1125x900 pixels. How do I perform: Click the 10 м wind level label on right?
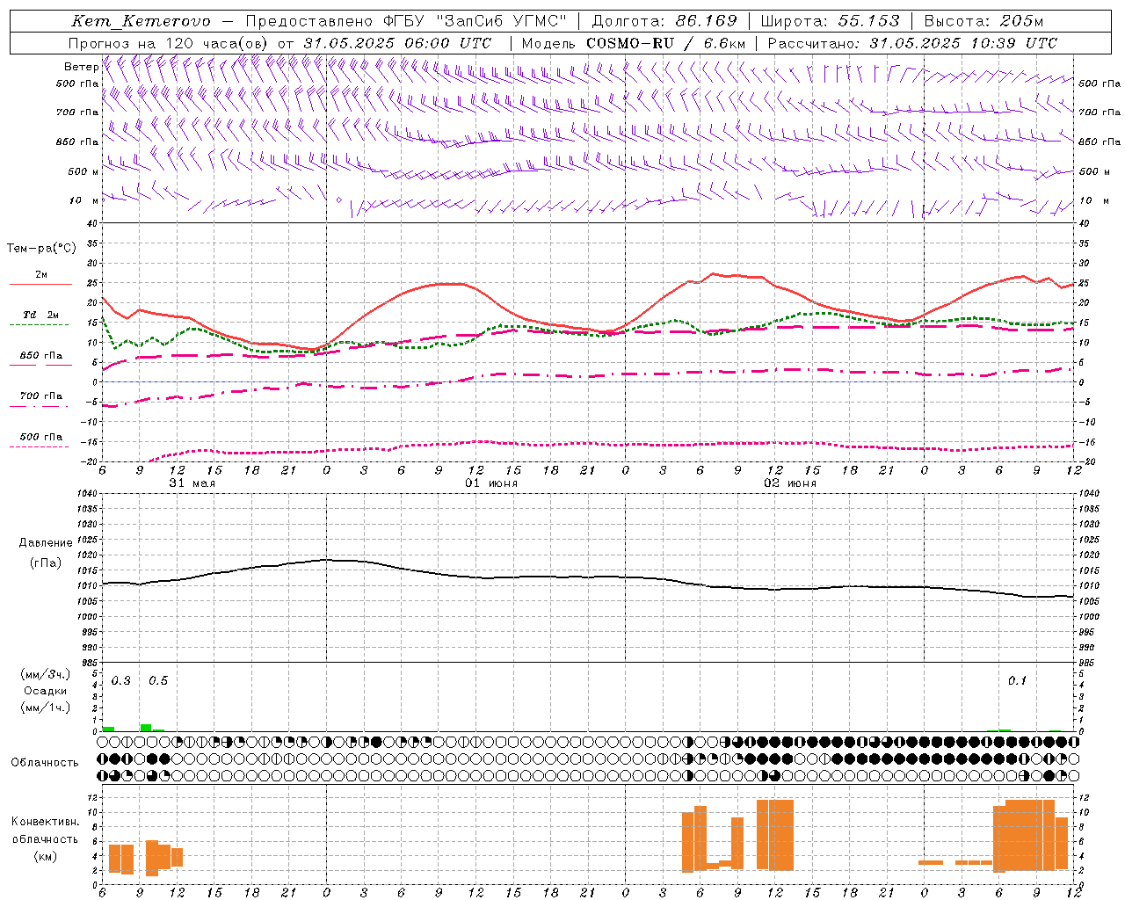point(1094,200)
